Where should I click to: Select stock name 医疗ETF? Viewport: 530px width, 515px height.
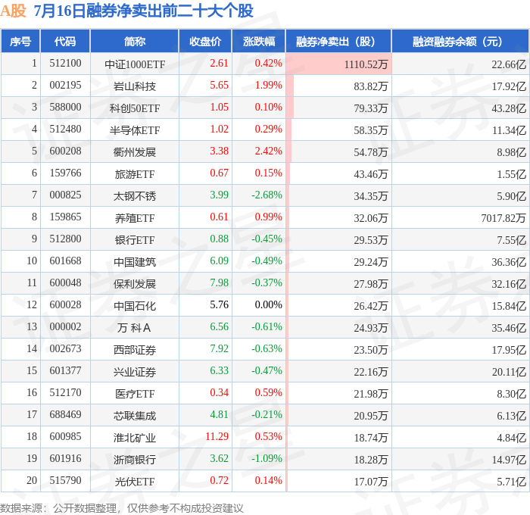point(135,394)
